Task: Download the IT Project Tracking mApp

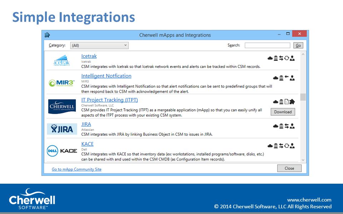Action: (x=283, y=112)
